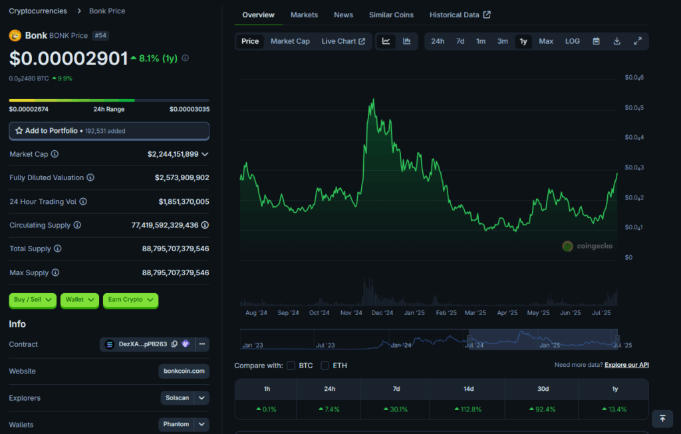
Task: Select the 7d chart range
Action: 460,41
